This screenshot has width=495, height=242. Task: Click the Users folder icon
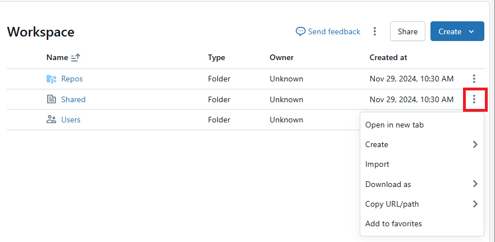[x=51, y=120]
